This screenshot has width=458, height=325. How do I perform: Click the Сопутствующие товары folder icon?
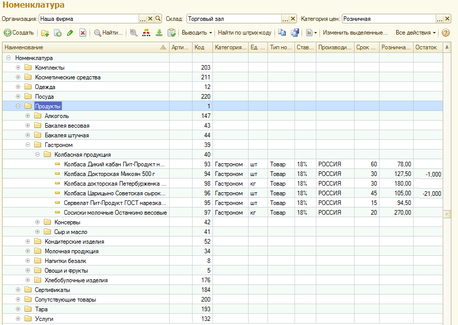pos(28,299)
